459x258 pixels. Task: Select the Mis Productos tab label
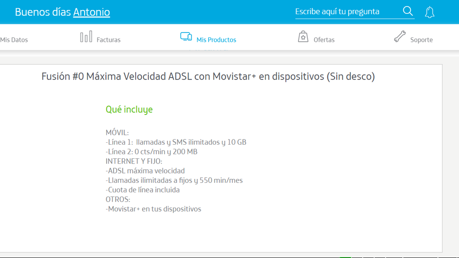pos(216,40)
